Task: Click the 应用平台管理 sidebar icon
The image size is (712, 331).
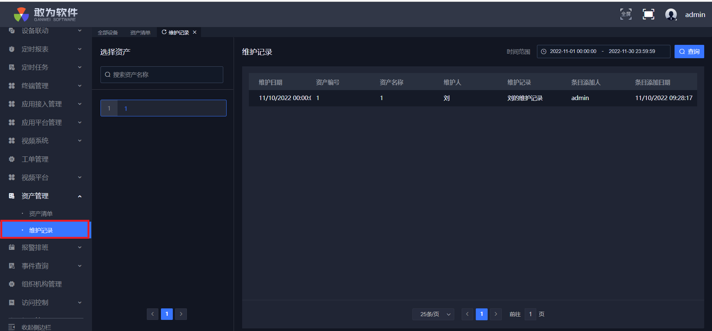Action: pos(12,122)
